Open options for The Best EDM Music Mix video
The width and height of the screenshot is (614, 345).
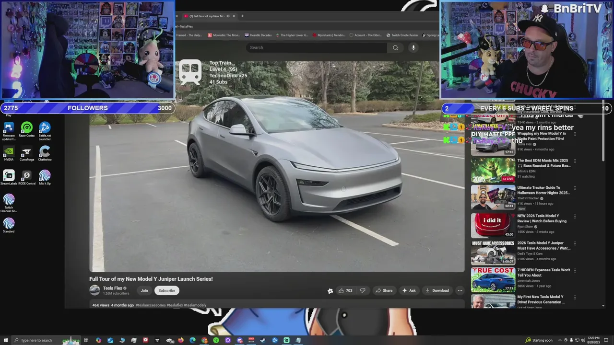(x=575, y=161)
